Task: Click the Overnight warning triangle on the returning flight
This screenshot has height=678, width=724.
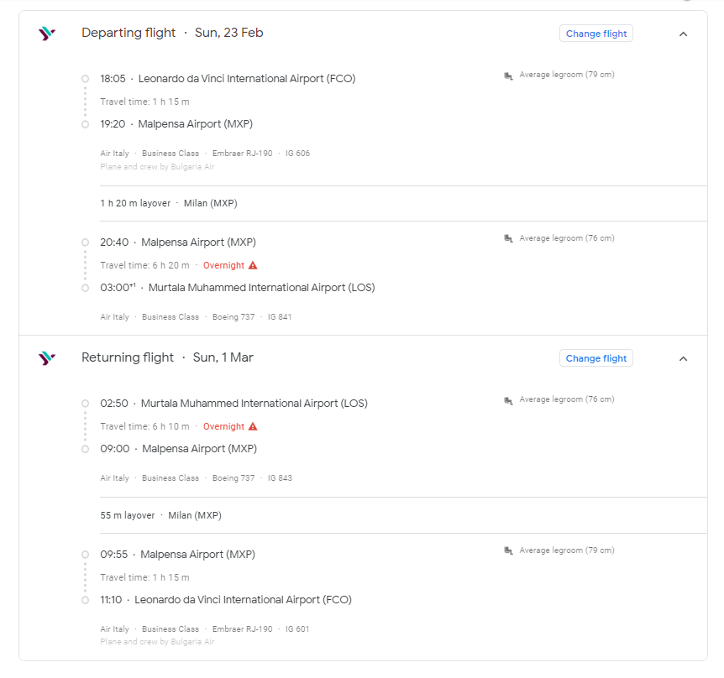Action: [x=253, y=426]
